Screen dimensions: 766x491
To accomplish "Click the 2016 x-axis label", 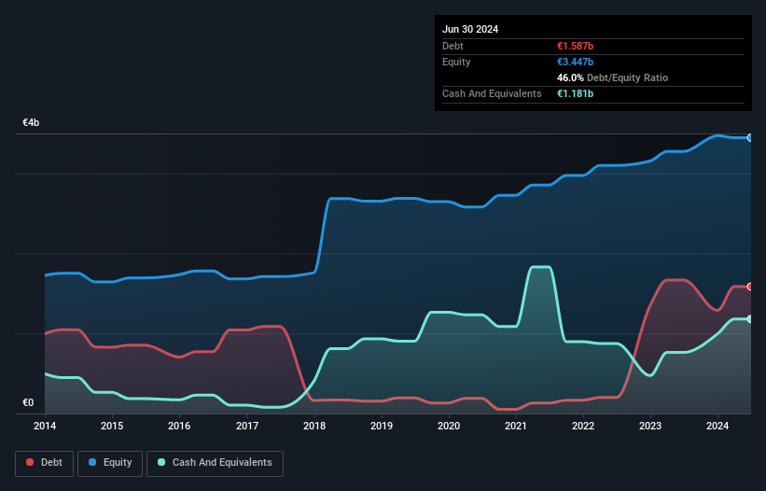I will coord(179,426).
